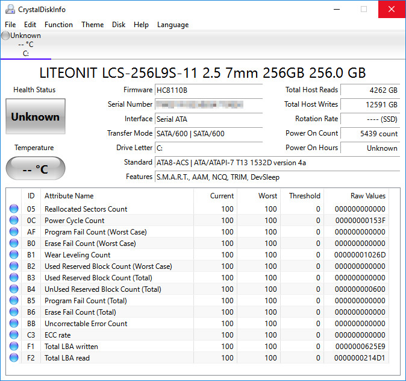
Task: Select the Firmware value field HC8110B
Action: tap(208, 90)
